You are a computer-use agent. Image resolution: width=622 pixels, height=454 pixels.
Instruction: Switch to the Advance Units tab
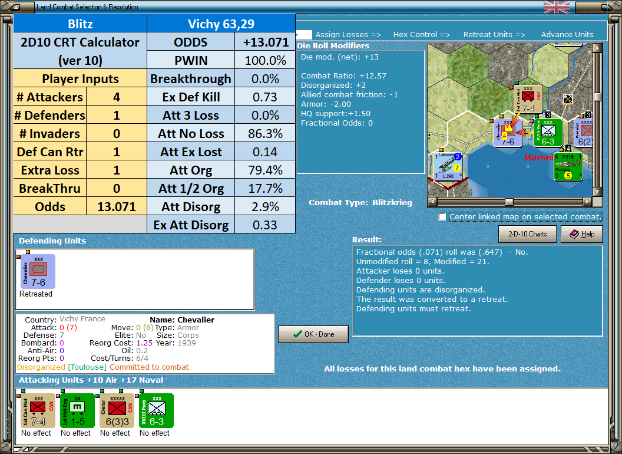coord(567,35)
